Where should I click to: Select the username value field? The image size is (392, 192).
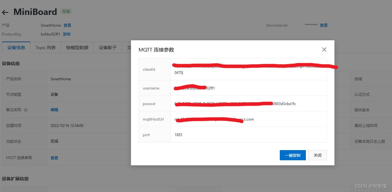point(248,88)
